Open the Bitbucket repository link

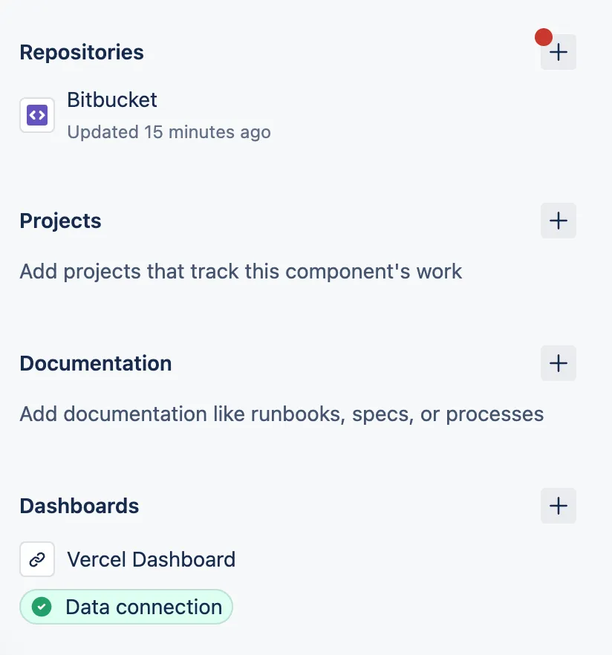pos(111,100)
